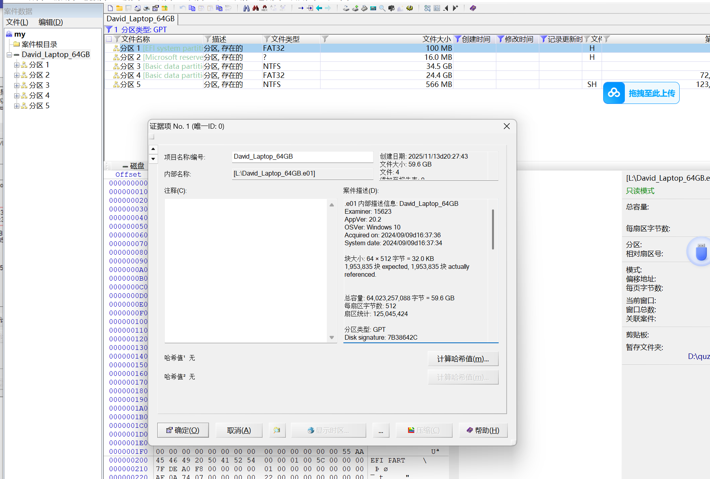Open the help question-mark icon at toolbar end
710x479 pixels.
pos(473,8)
